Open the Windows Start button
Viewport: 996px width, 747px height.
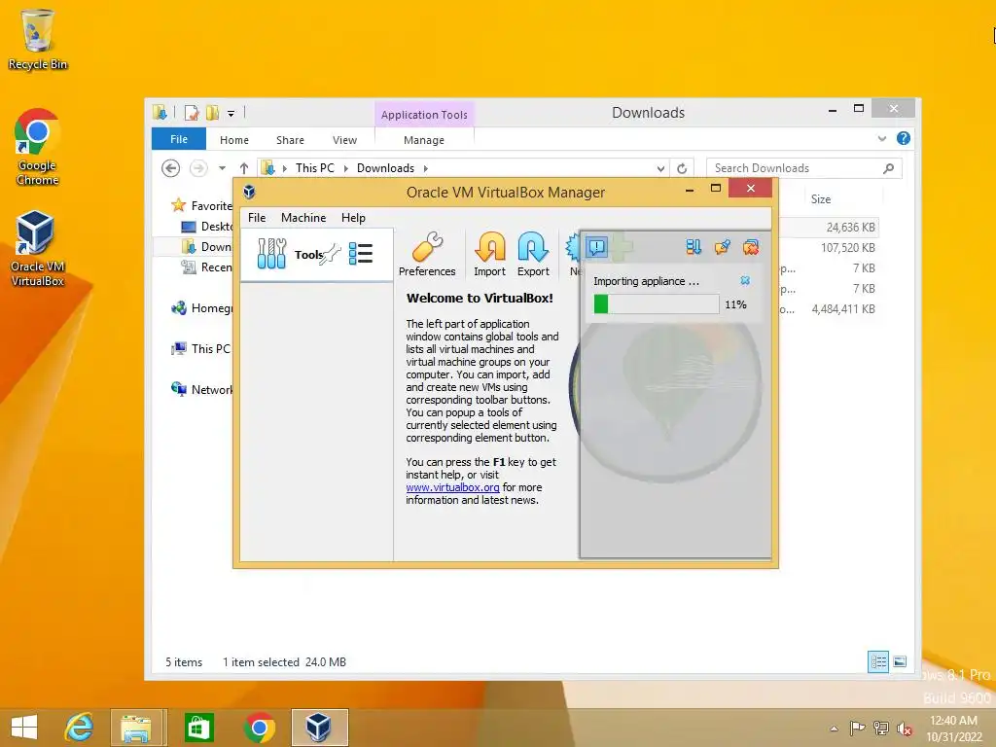click(x=24, y=728)
